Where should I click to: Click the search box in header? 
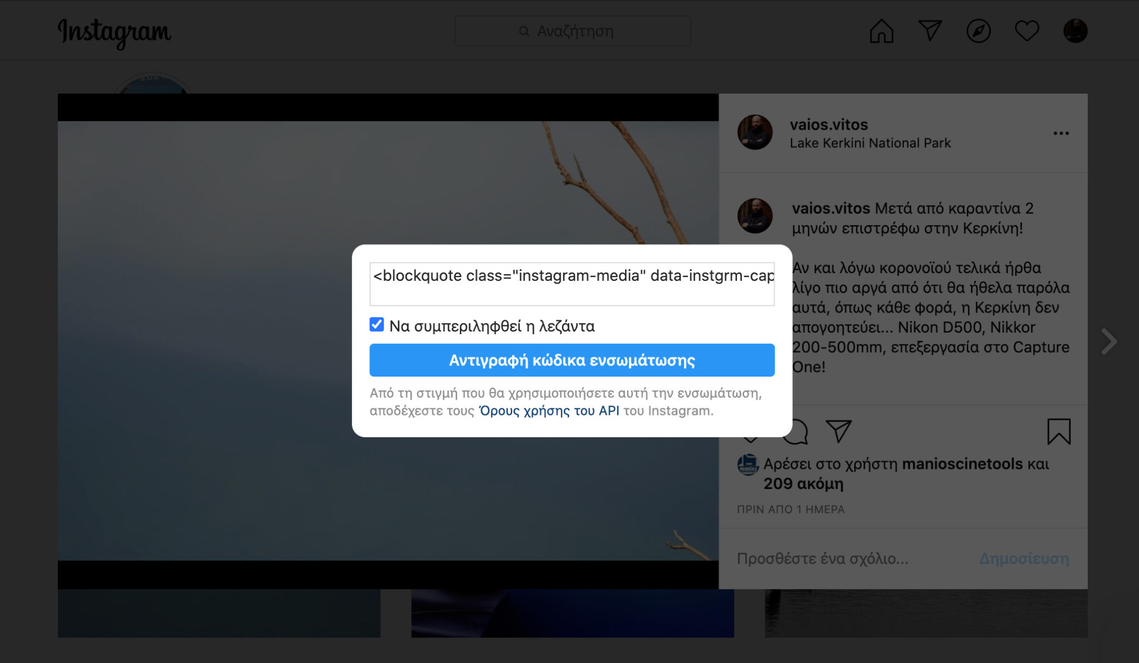pos(572,31)
